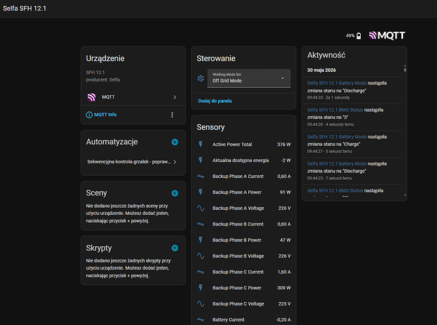437x325 pixels.
Task: Click the SFH 12.1 model text
Action: (x=95, y=72)
